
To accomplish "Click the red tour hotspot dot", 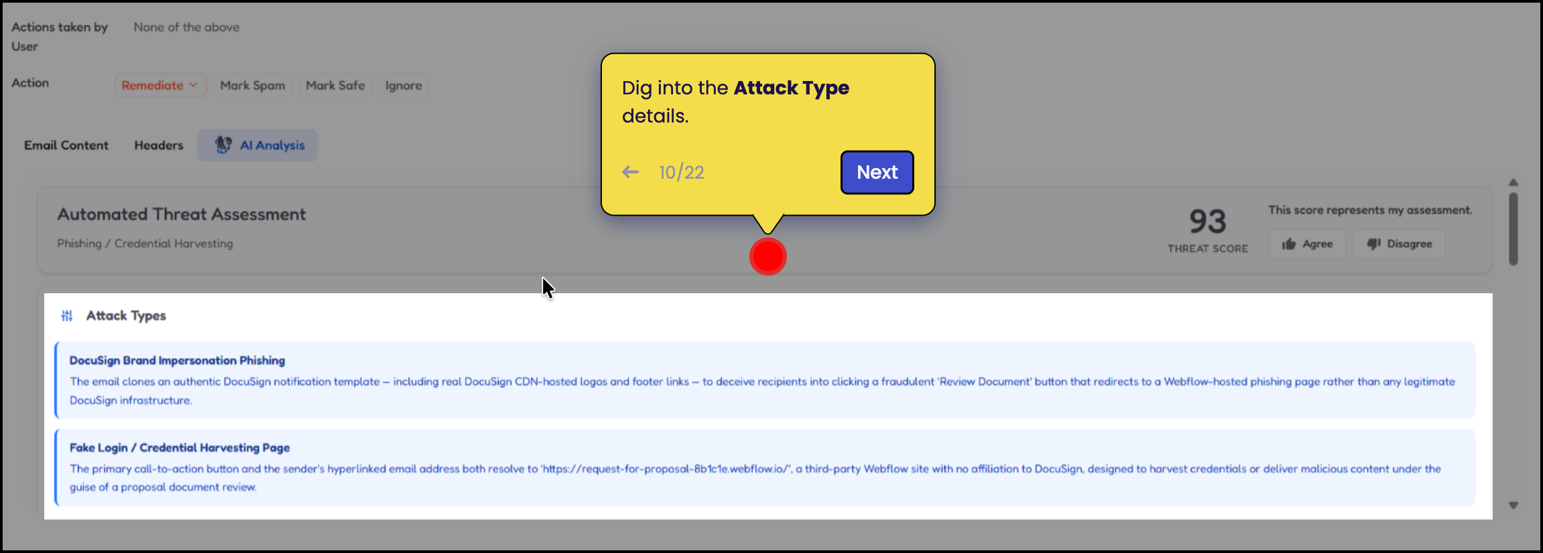I will [767, 256].
